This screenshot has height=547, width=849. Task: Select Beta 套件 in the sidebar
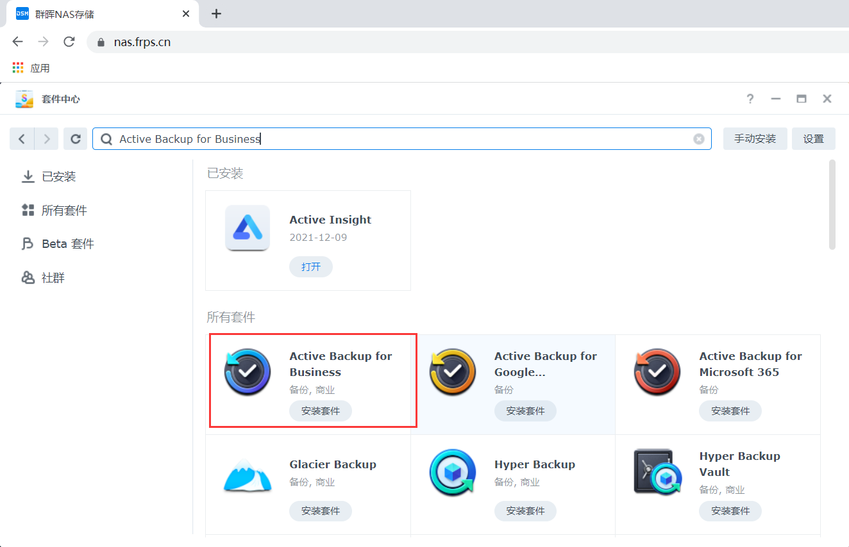click(58, 244)
